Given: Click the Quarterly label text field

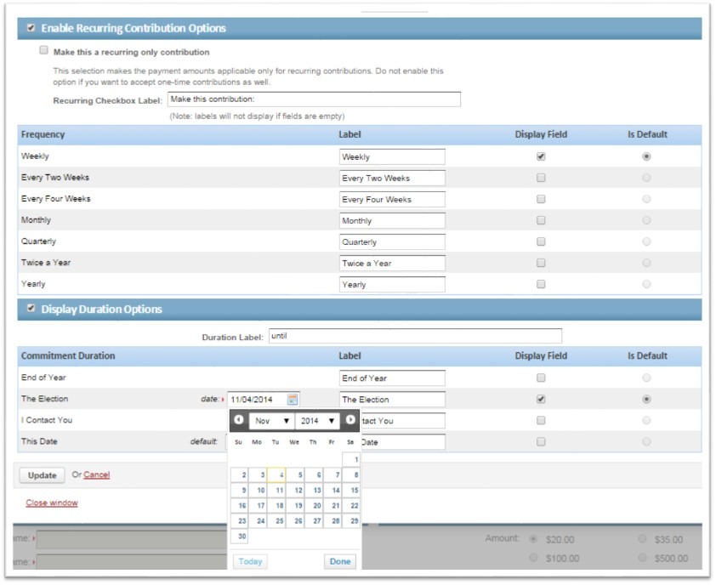Looking at the screenshot, I should pyautogui.click(x=392, y=242).
